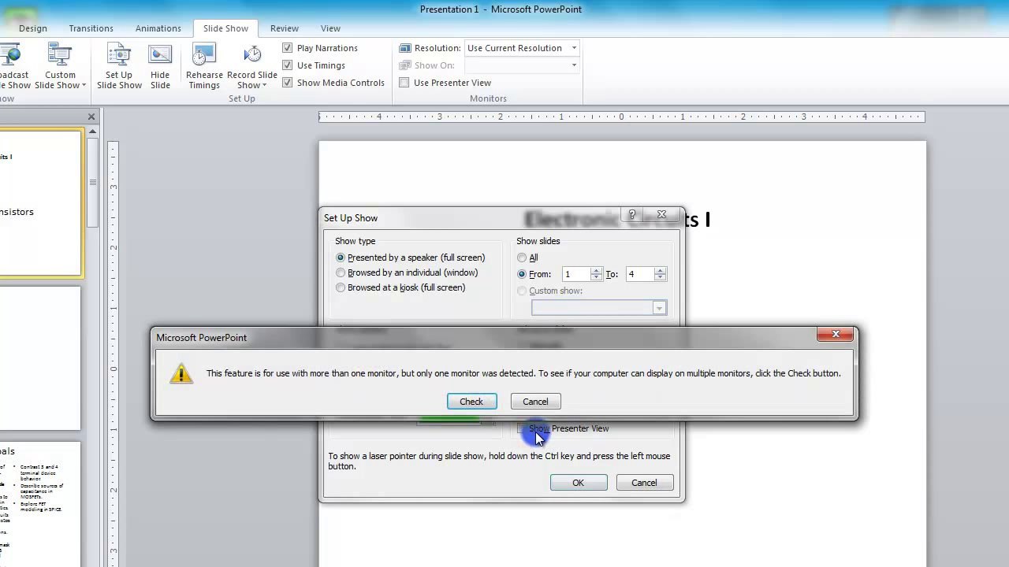Open the Show On dropdown

574,65
